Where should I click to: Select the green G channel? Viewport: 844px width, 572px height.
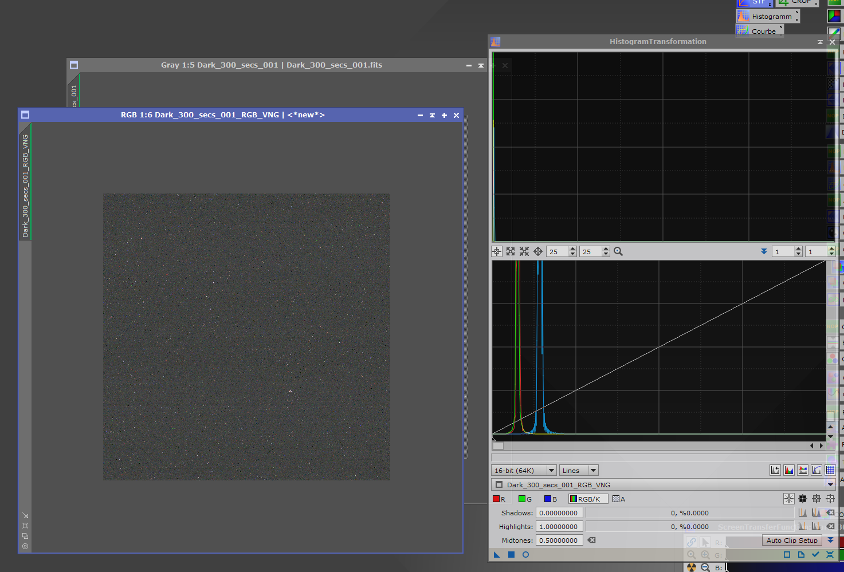coord(525,499)
